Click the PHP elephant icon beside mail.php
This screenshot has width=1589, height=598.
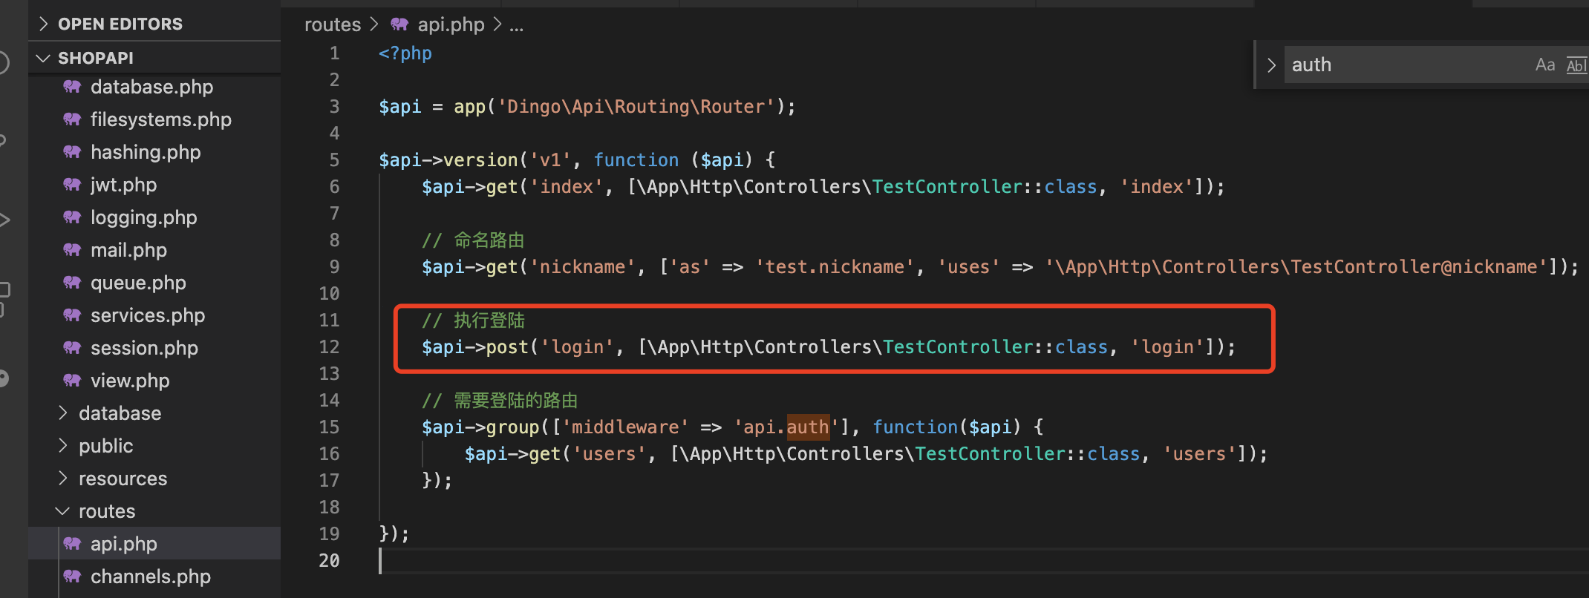pyautogui.click(x=72, y=249)
